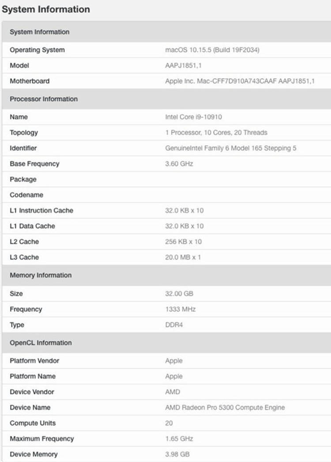The height and width of the screenshot is (462, 331).
Task: Click the Base Frequency 3.60 GHz value
Action: (179, 164)
